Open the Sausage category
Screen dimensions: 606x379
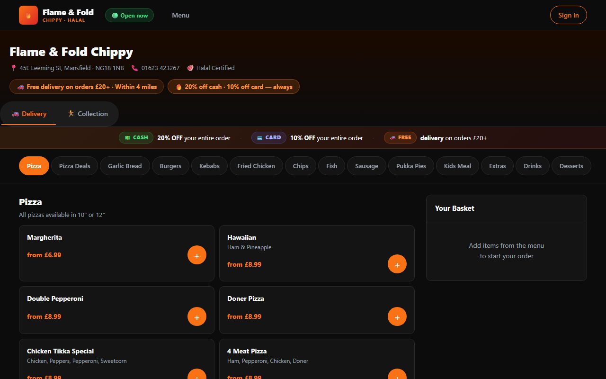(x=367, y=166)
